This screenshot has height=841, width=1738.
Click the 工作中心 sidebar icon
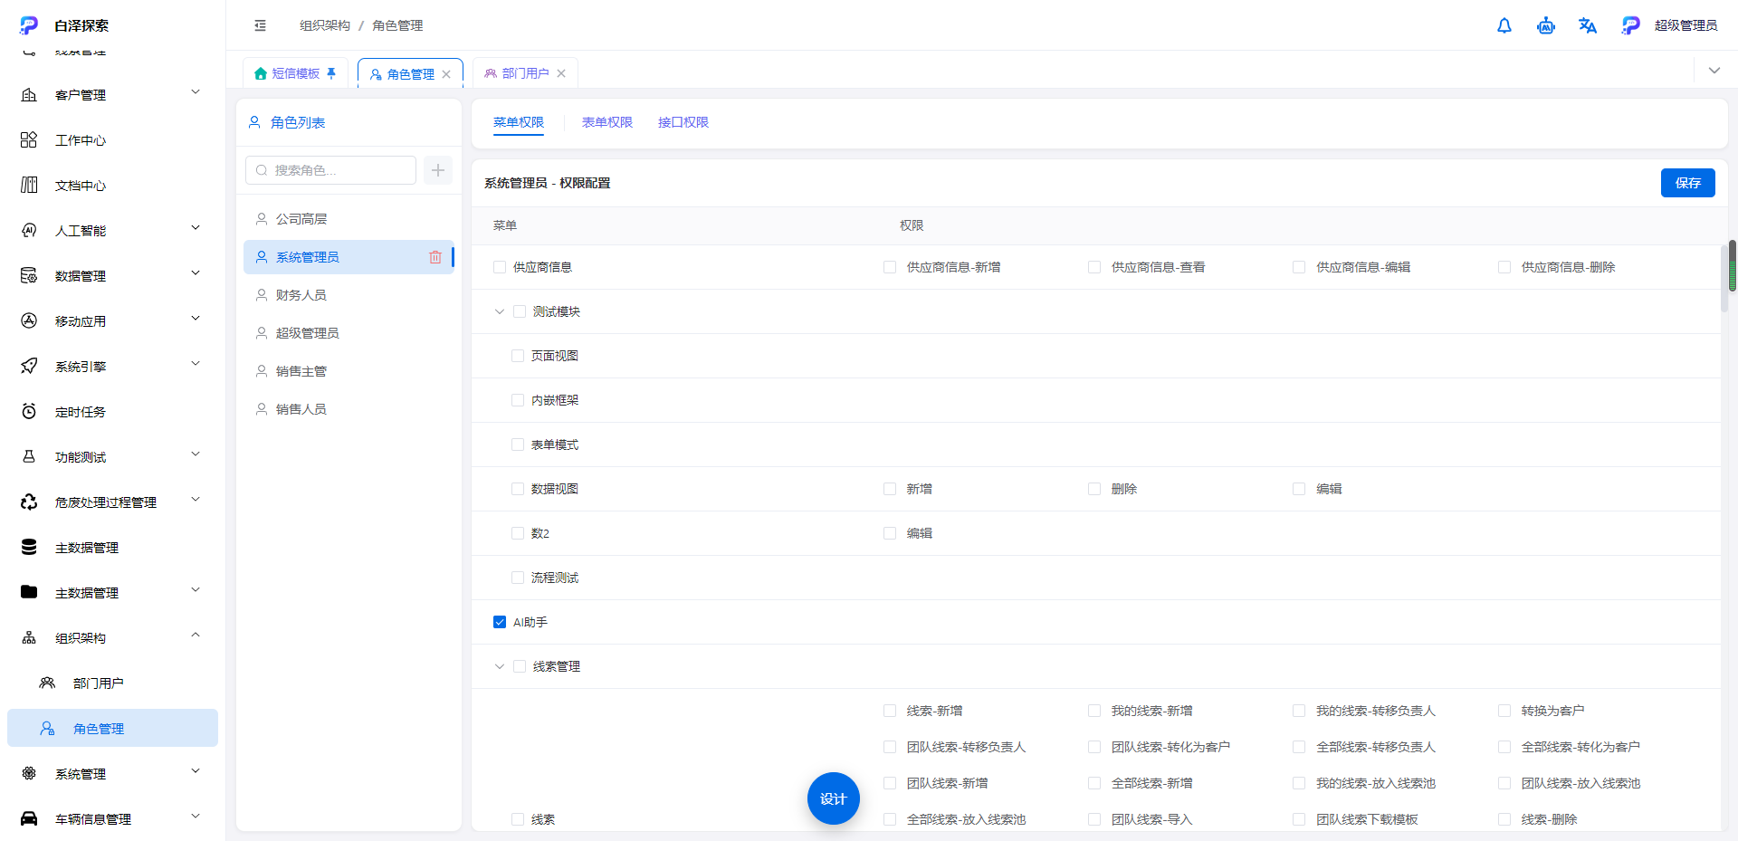29,139
